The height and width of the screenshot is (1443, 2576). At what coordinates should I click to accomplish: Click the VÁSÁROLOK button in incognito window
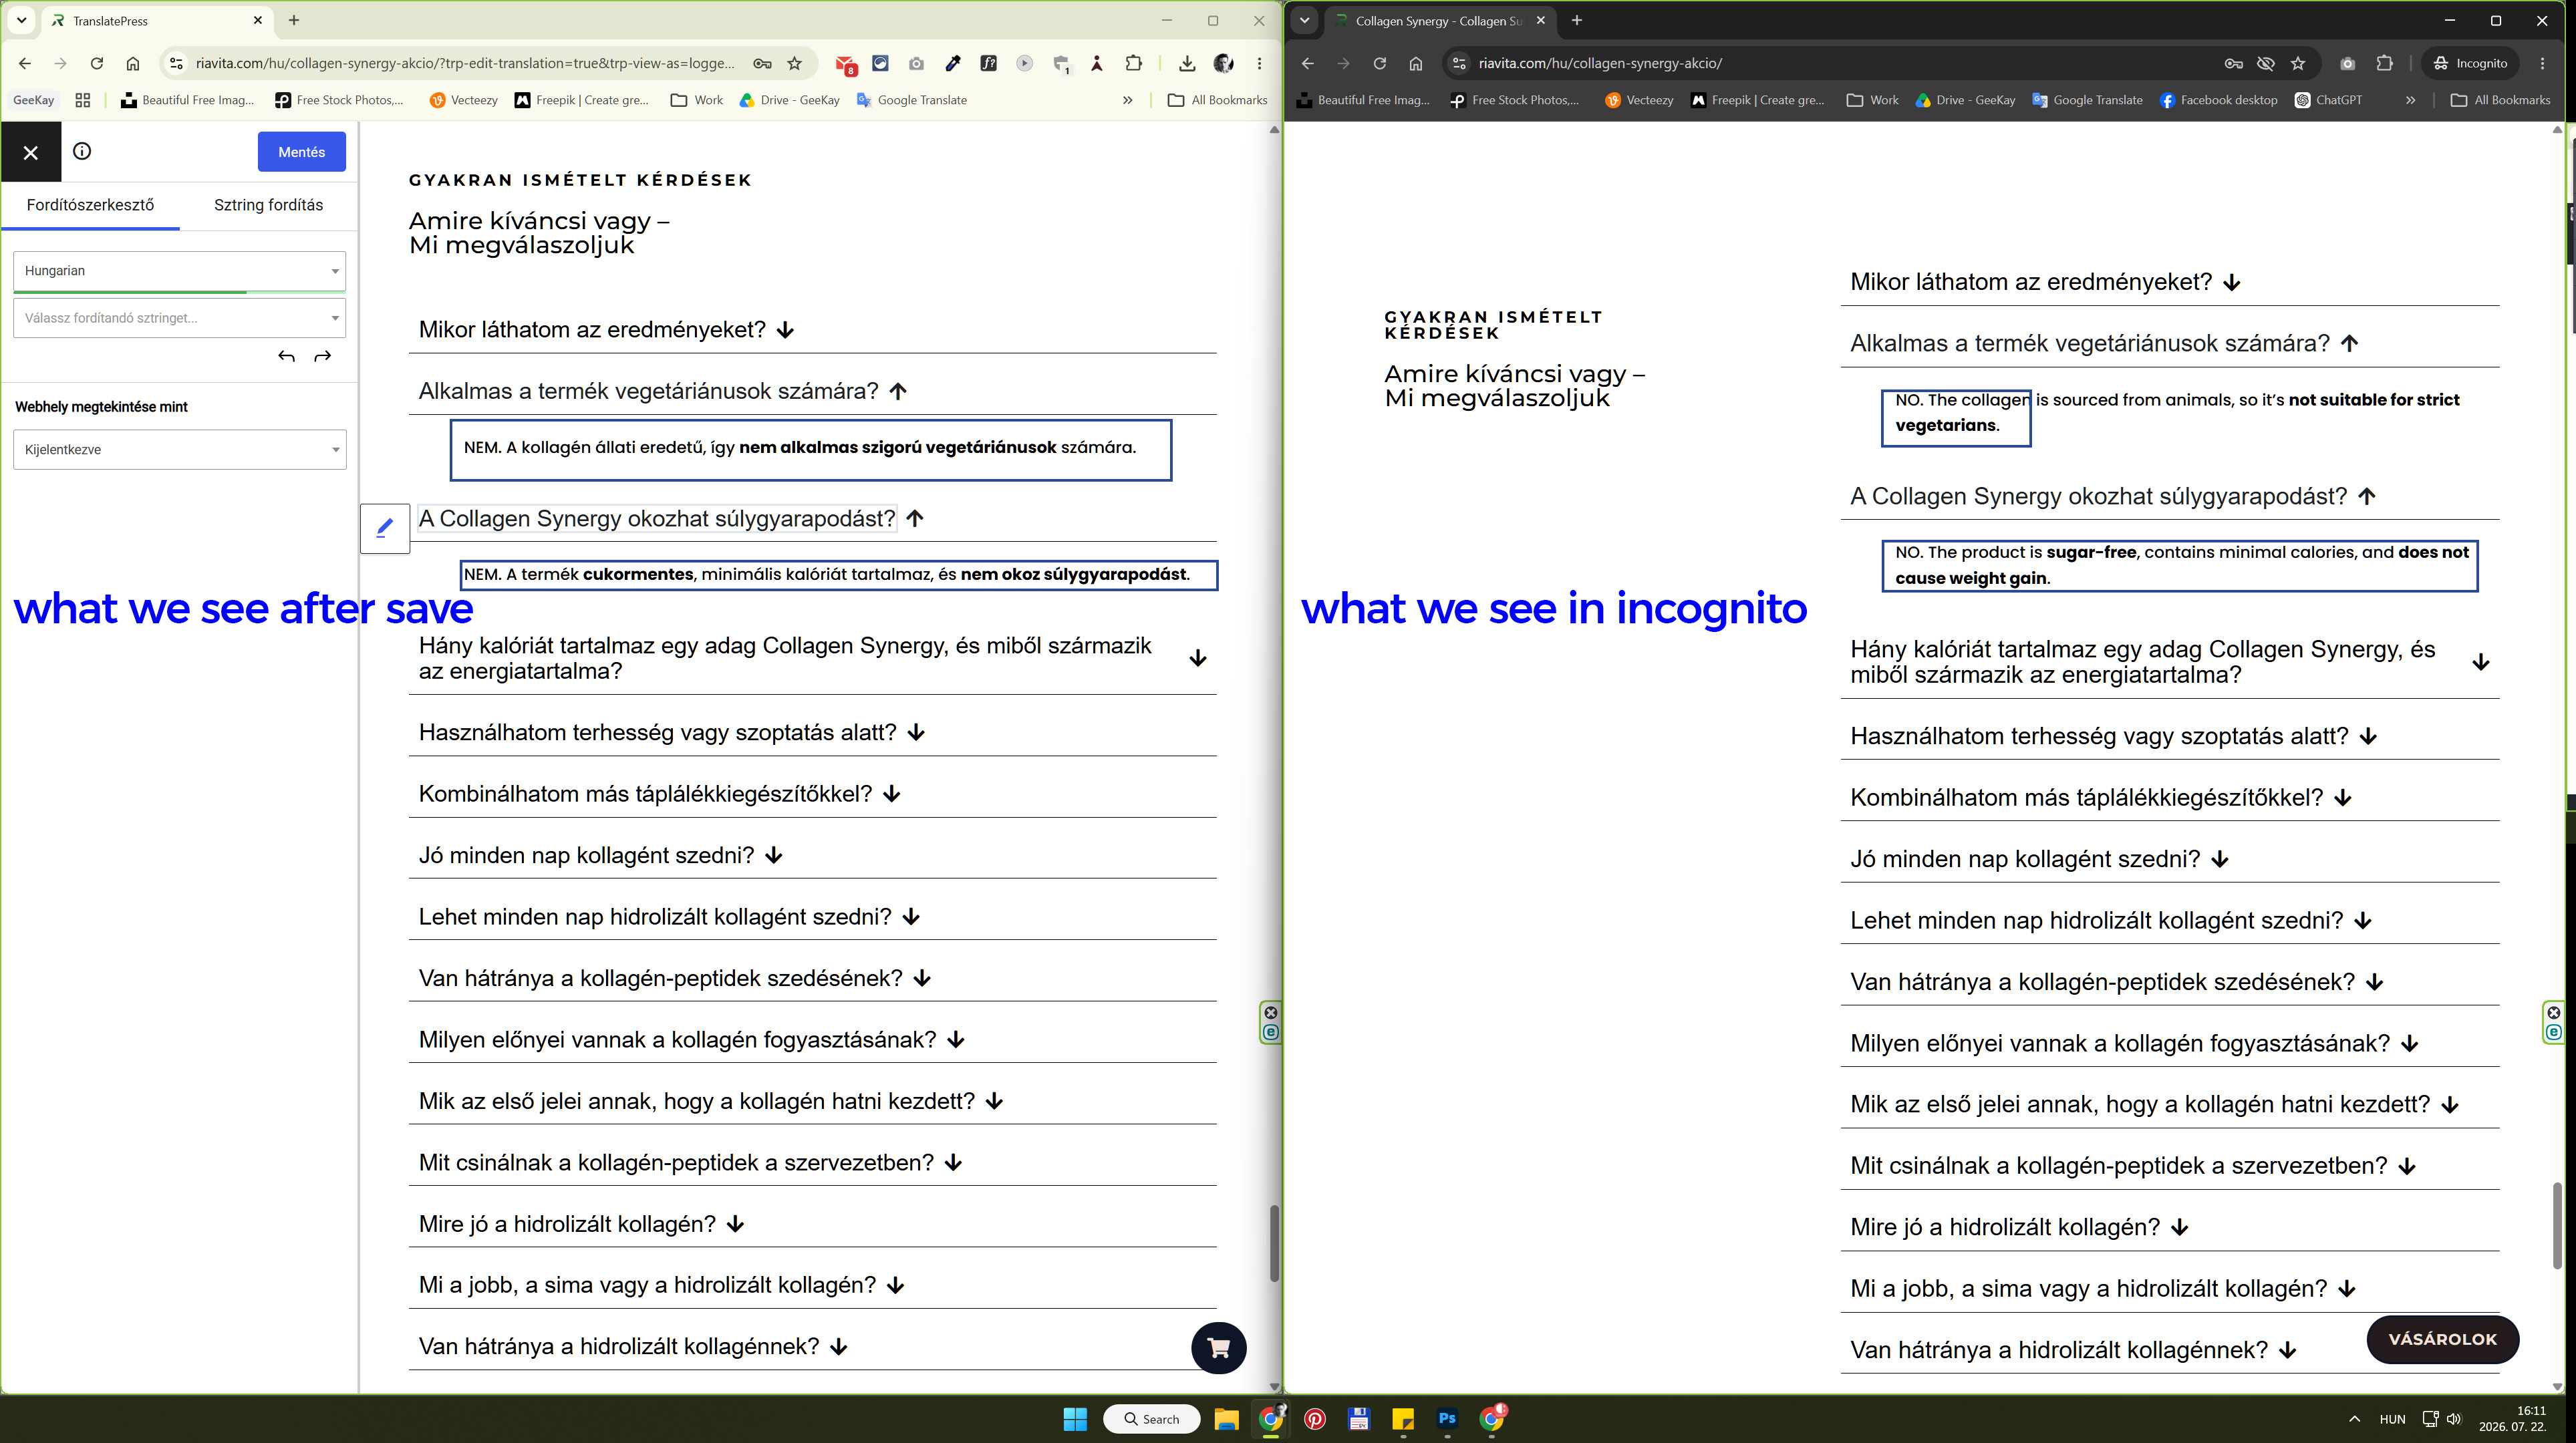coord(2442,1339)
